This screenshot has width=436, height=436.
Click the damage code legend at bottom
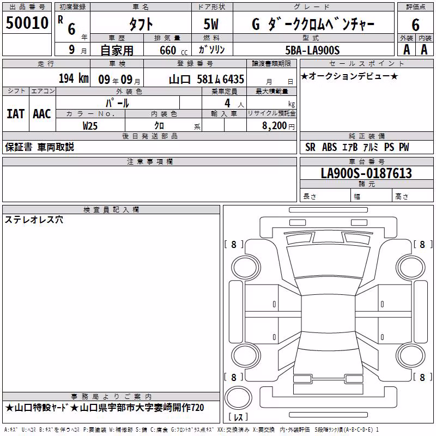192,430
